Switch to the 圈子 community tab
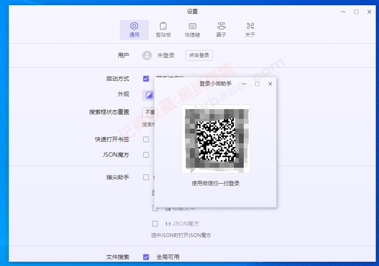Image resolution: width=379 pixels, height=266 pixels. (221, 30)
